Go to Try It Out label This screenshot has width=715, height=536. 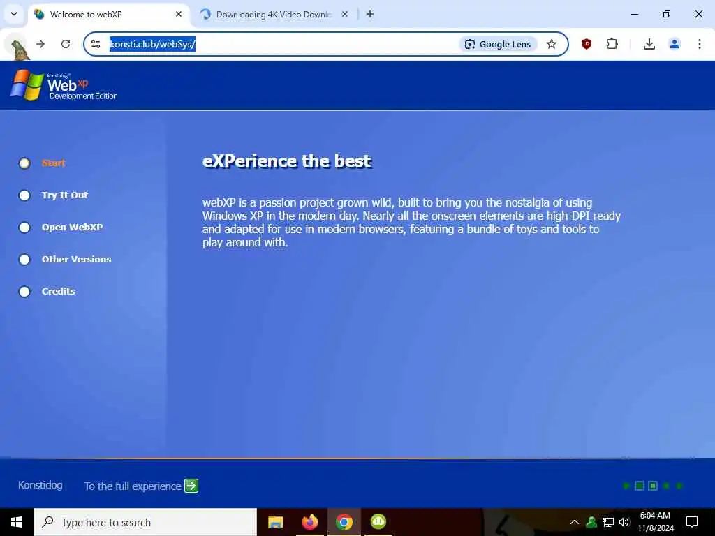point(65,195)
